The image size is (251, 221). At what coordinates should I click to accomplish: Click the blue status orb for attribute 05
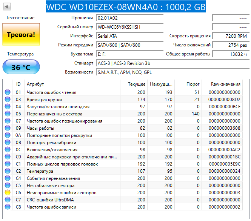coord(8,114)
